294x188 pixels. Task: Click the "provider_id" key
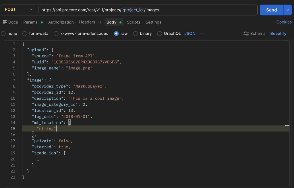click(x=47, y=92)
